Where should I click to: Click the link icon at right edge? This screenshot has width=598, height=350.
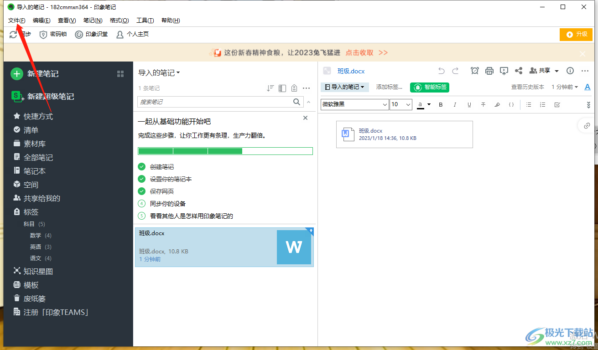pos(587,126)
